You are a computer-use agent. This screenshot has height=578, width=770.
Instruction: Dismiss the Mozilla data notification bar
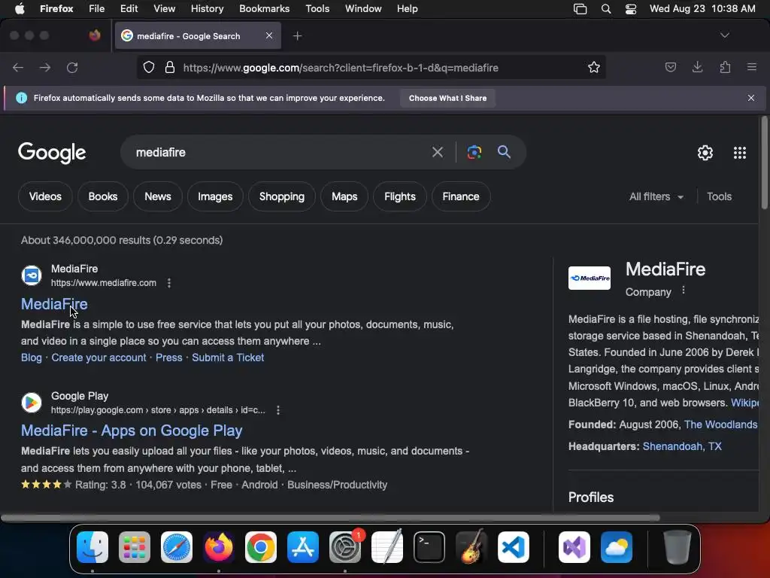pyautogui.click(x=751, y=98)
